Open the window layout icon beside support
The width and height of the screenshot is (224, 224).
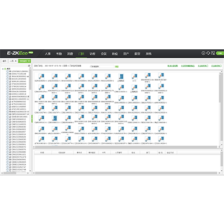(213, 53)
